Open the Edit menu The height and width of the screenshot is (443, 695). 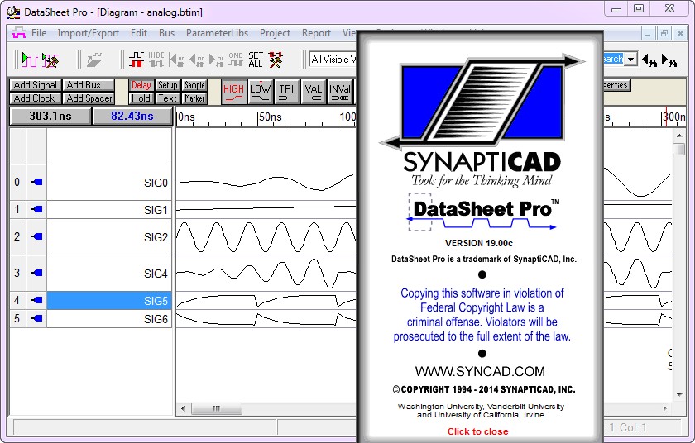[x=139, y=33]
